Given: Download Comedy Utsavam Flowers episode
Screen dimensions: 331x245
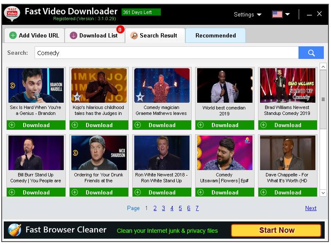Looking at the screenshot, I should (x=225, y=192).
